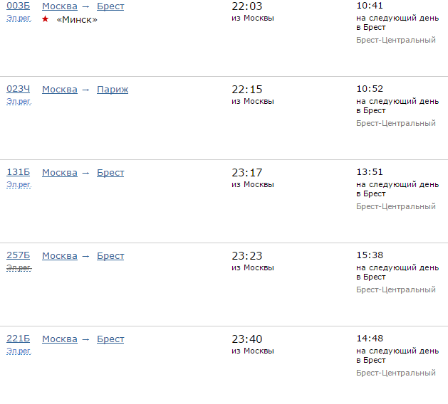Click the red star next to «Минск»

pos(46,19)
